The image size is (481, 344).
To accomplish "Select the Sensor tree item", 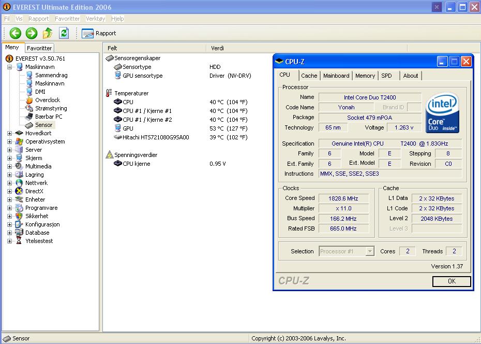I will pos(43,125).
